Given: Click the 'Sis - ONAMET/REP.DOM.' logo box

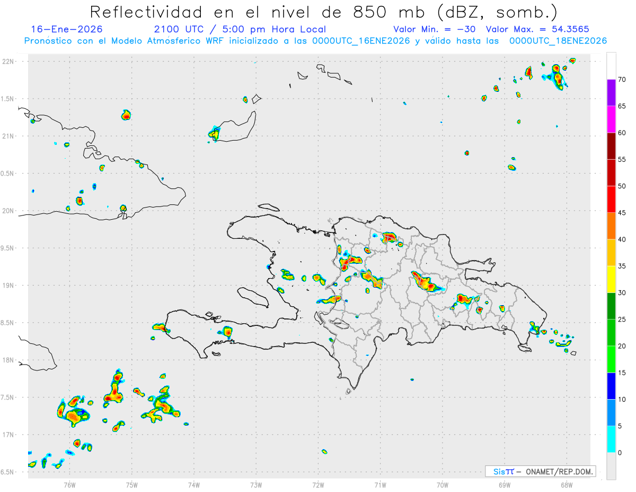Looking at the screenshot, I should 540,471.
